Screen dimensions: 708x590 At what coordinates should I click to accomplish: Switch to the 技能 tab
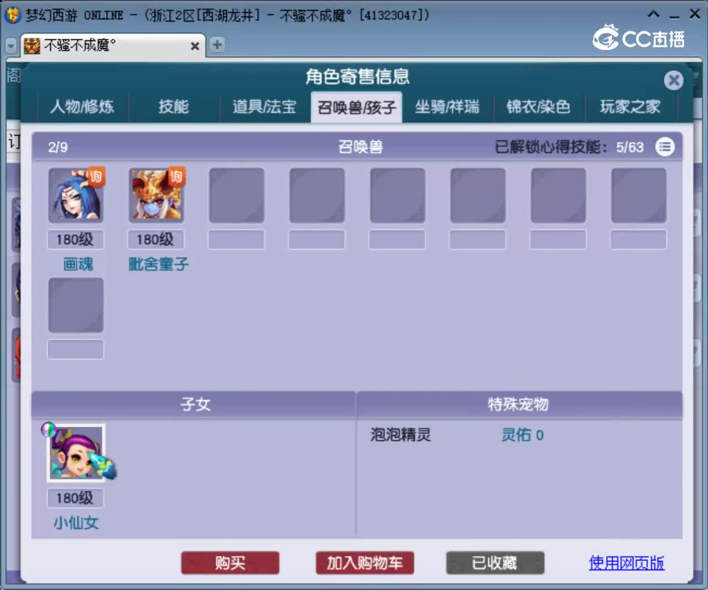(x=174, y=106)
